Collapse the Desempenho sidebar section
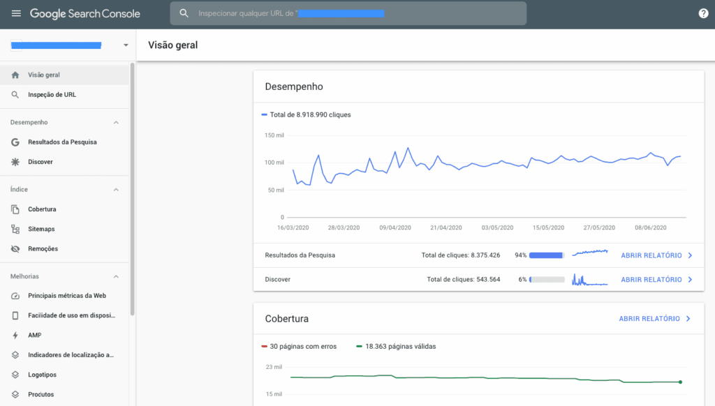This screenshot has width=715, height=406. coord(116,123)
